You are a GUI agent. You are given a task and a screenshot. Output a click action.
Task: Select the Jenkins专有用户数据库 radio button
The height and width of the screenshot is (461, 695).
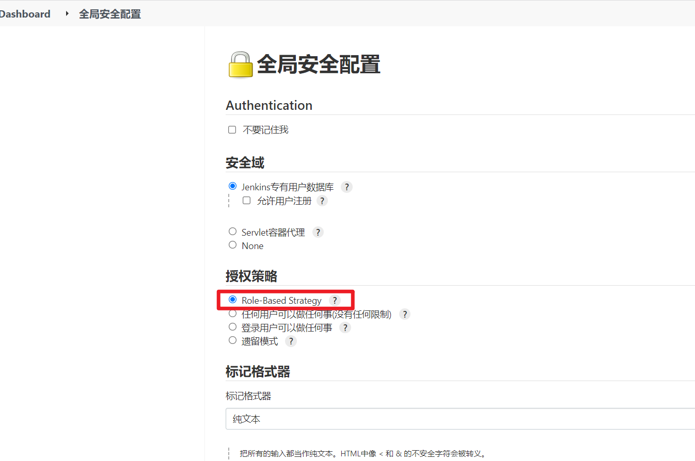click(x=232, y=186)
